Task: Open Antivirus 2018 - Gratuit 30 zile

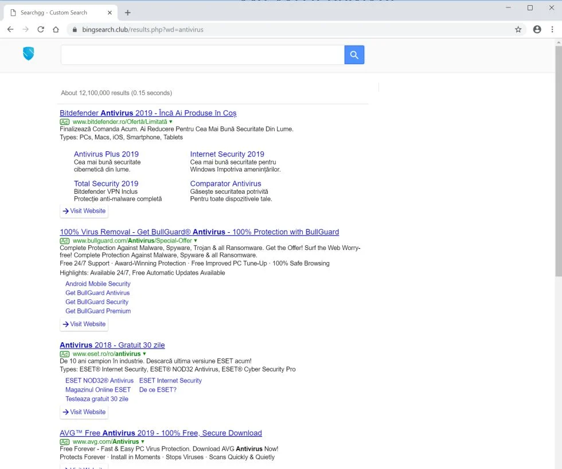Action: tap(112, 345)
